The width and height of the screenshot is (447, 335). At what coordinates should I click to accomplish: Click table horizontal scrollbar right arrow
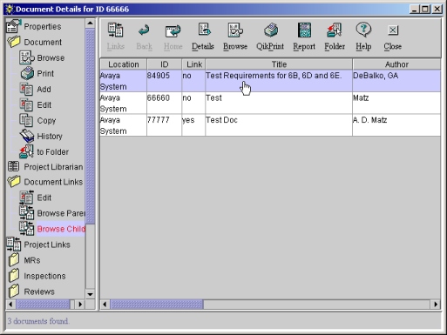pos(436,305)
